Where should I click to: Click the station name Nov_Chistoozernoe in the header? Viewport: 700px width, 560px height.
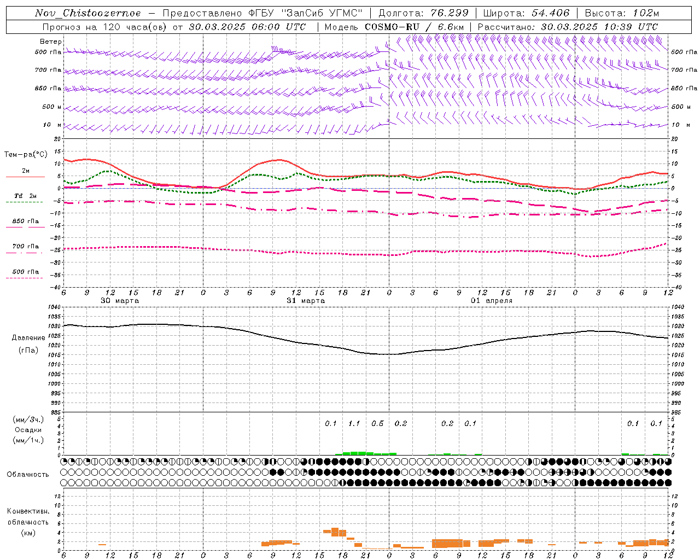pos(87,13)
